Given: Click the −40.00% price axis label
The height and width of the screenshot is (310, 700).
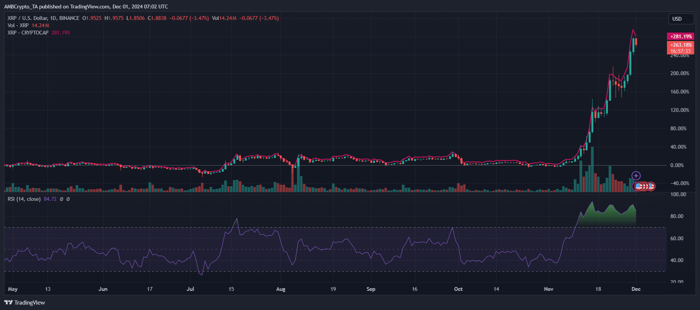Looking at the screenshot, I should pyautogui.click(x=680, y=183).
